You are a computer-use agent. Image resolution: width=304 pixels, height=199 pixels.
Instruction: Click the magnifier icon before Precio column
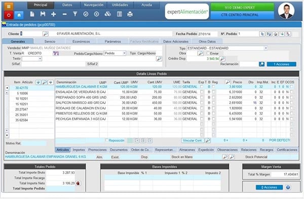click(x=227, y=82)
